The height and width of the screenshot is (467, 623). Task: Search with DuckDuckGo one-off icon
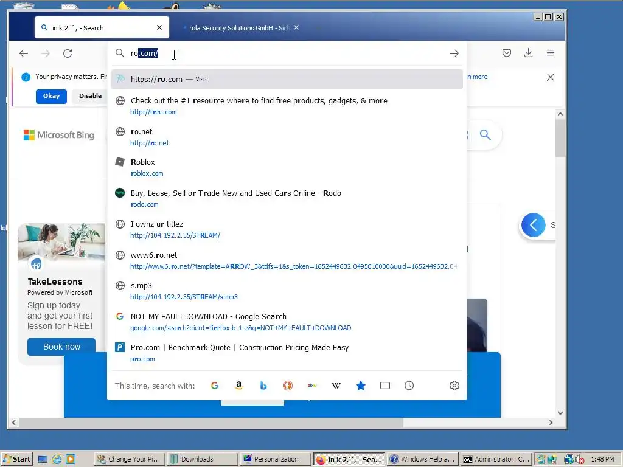(x=288, y=386)
